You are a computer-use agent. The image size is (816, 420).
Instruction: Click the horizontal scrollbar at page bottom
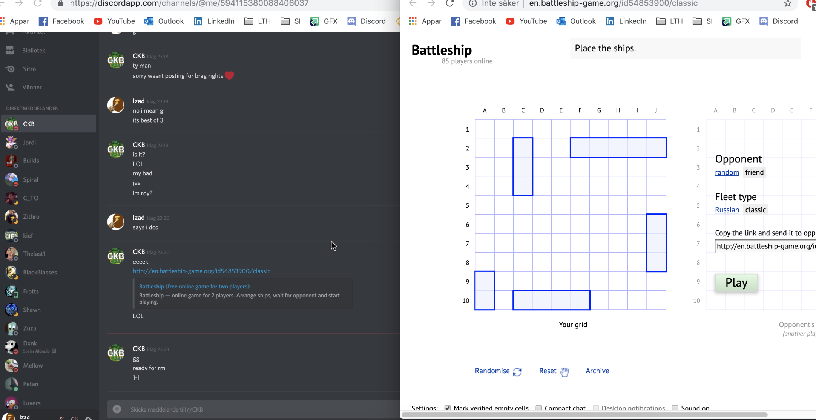[x=584, y=415]
